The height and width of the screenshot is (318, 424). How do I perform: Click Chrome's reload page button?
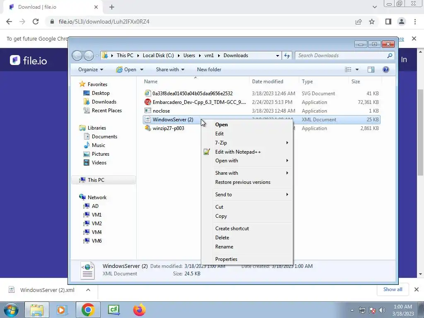tap(36, 22)
